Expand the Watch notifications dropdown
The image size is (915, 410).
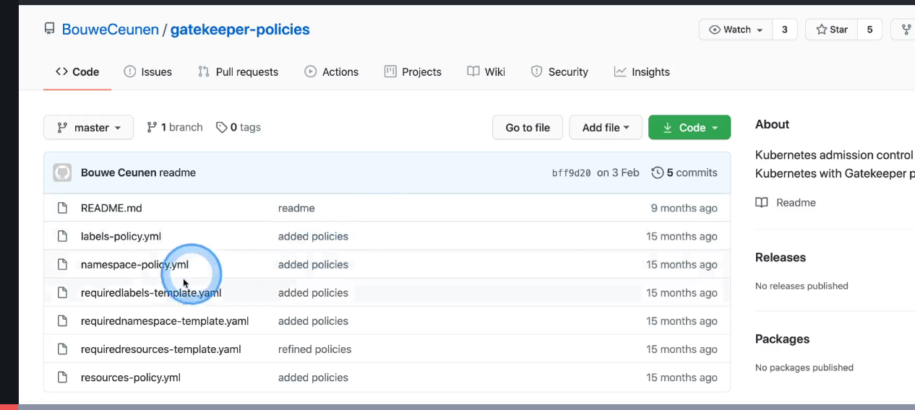coord(736,30)
